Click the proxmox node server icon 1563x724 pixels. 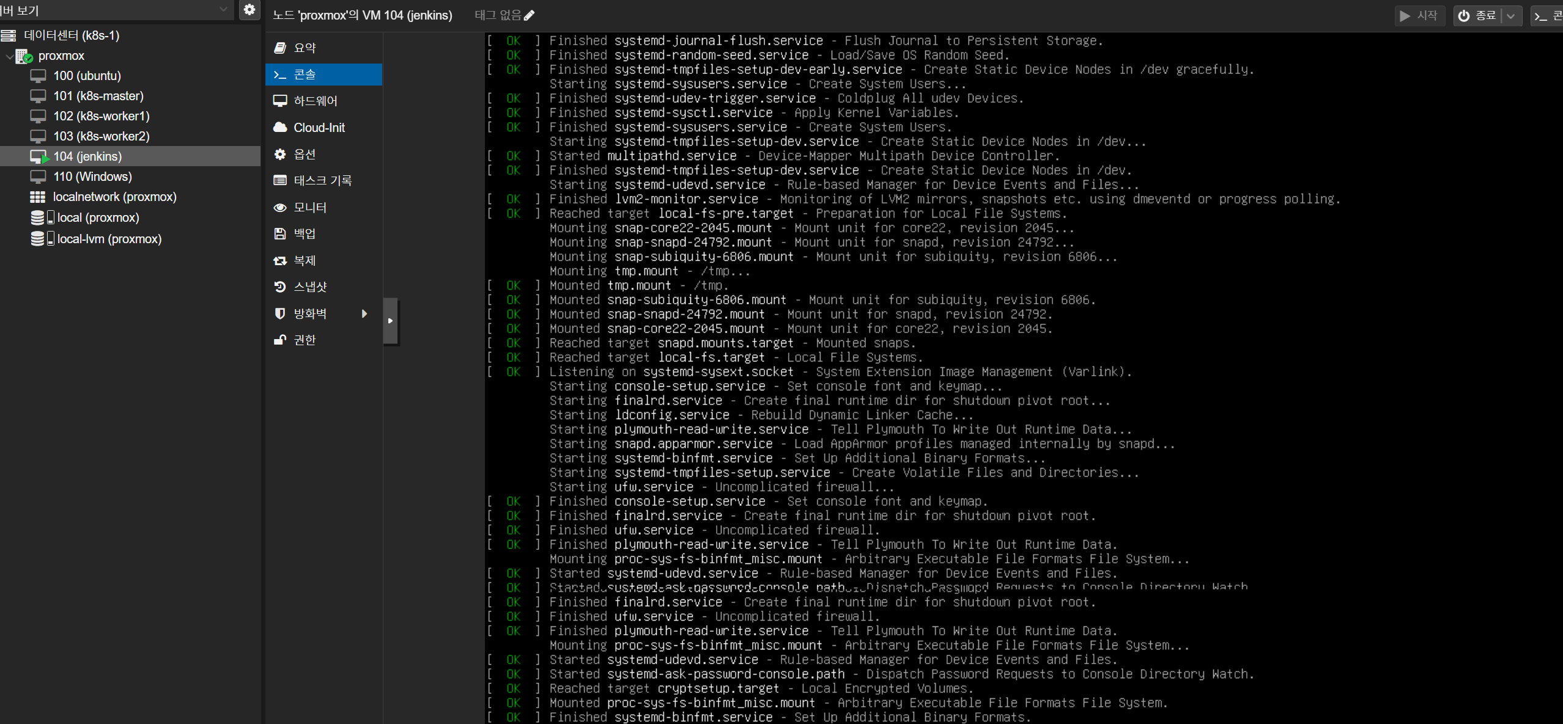pyautogui.click(x=24, y=56)
